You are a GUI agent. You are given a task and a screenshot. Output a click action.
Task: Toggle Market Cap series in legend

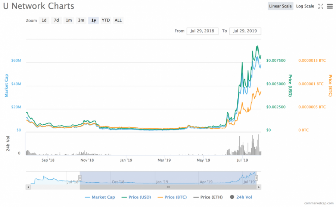coord(100,197)
